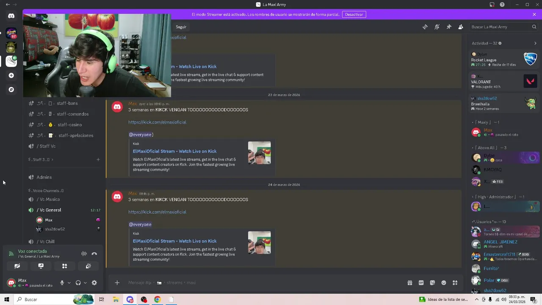Image resolution: width=542 pixels, height=305 pixels.
Task: Start an activity in voice panel
Action: (64, 266)
